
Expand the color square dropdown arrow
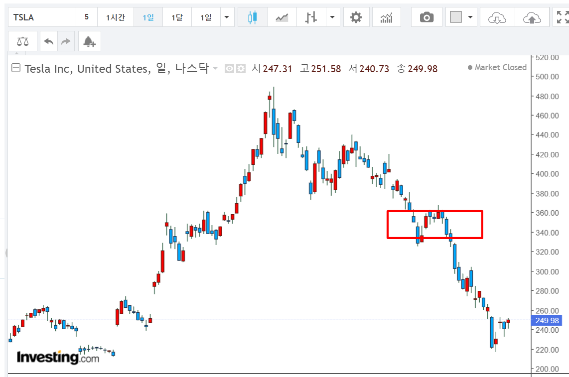pyautogui.click(x=471, y=17)
